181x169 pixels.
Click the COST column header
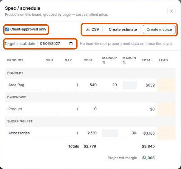(x=88, y=60)
